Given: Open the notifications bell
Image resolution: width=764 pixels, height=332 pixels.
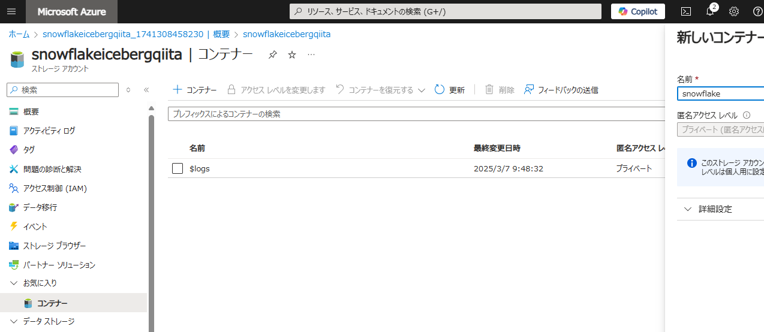Looking at the screenshot, I should click(x=710, y=11).
